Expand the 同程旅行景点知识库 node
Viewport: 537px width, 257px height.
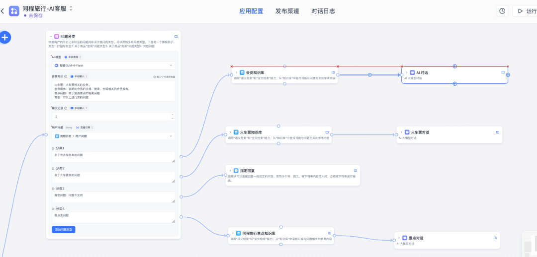point(233,233)
